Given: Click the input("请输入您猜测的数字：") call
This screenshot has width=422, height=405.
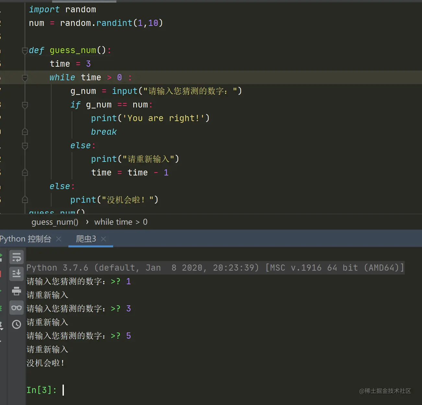Looking at the screenshot, I should 177,91.
